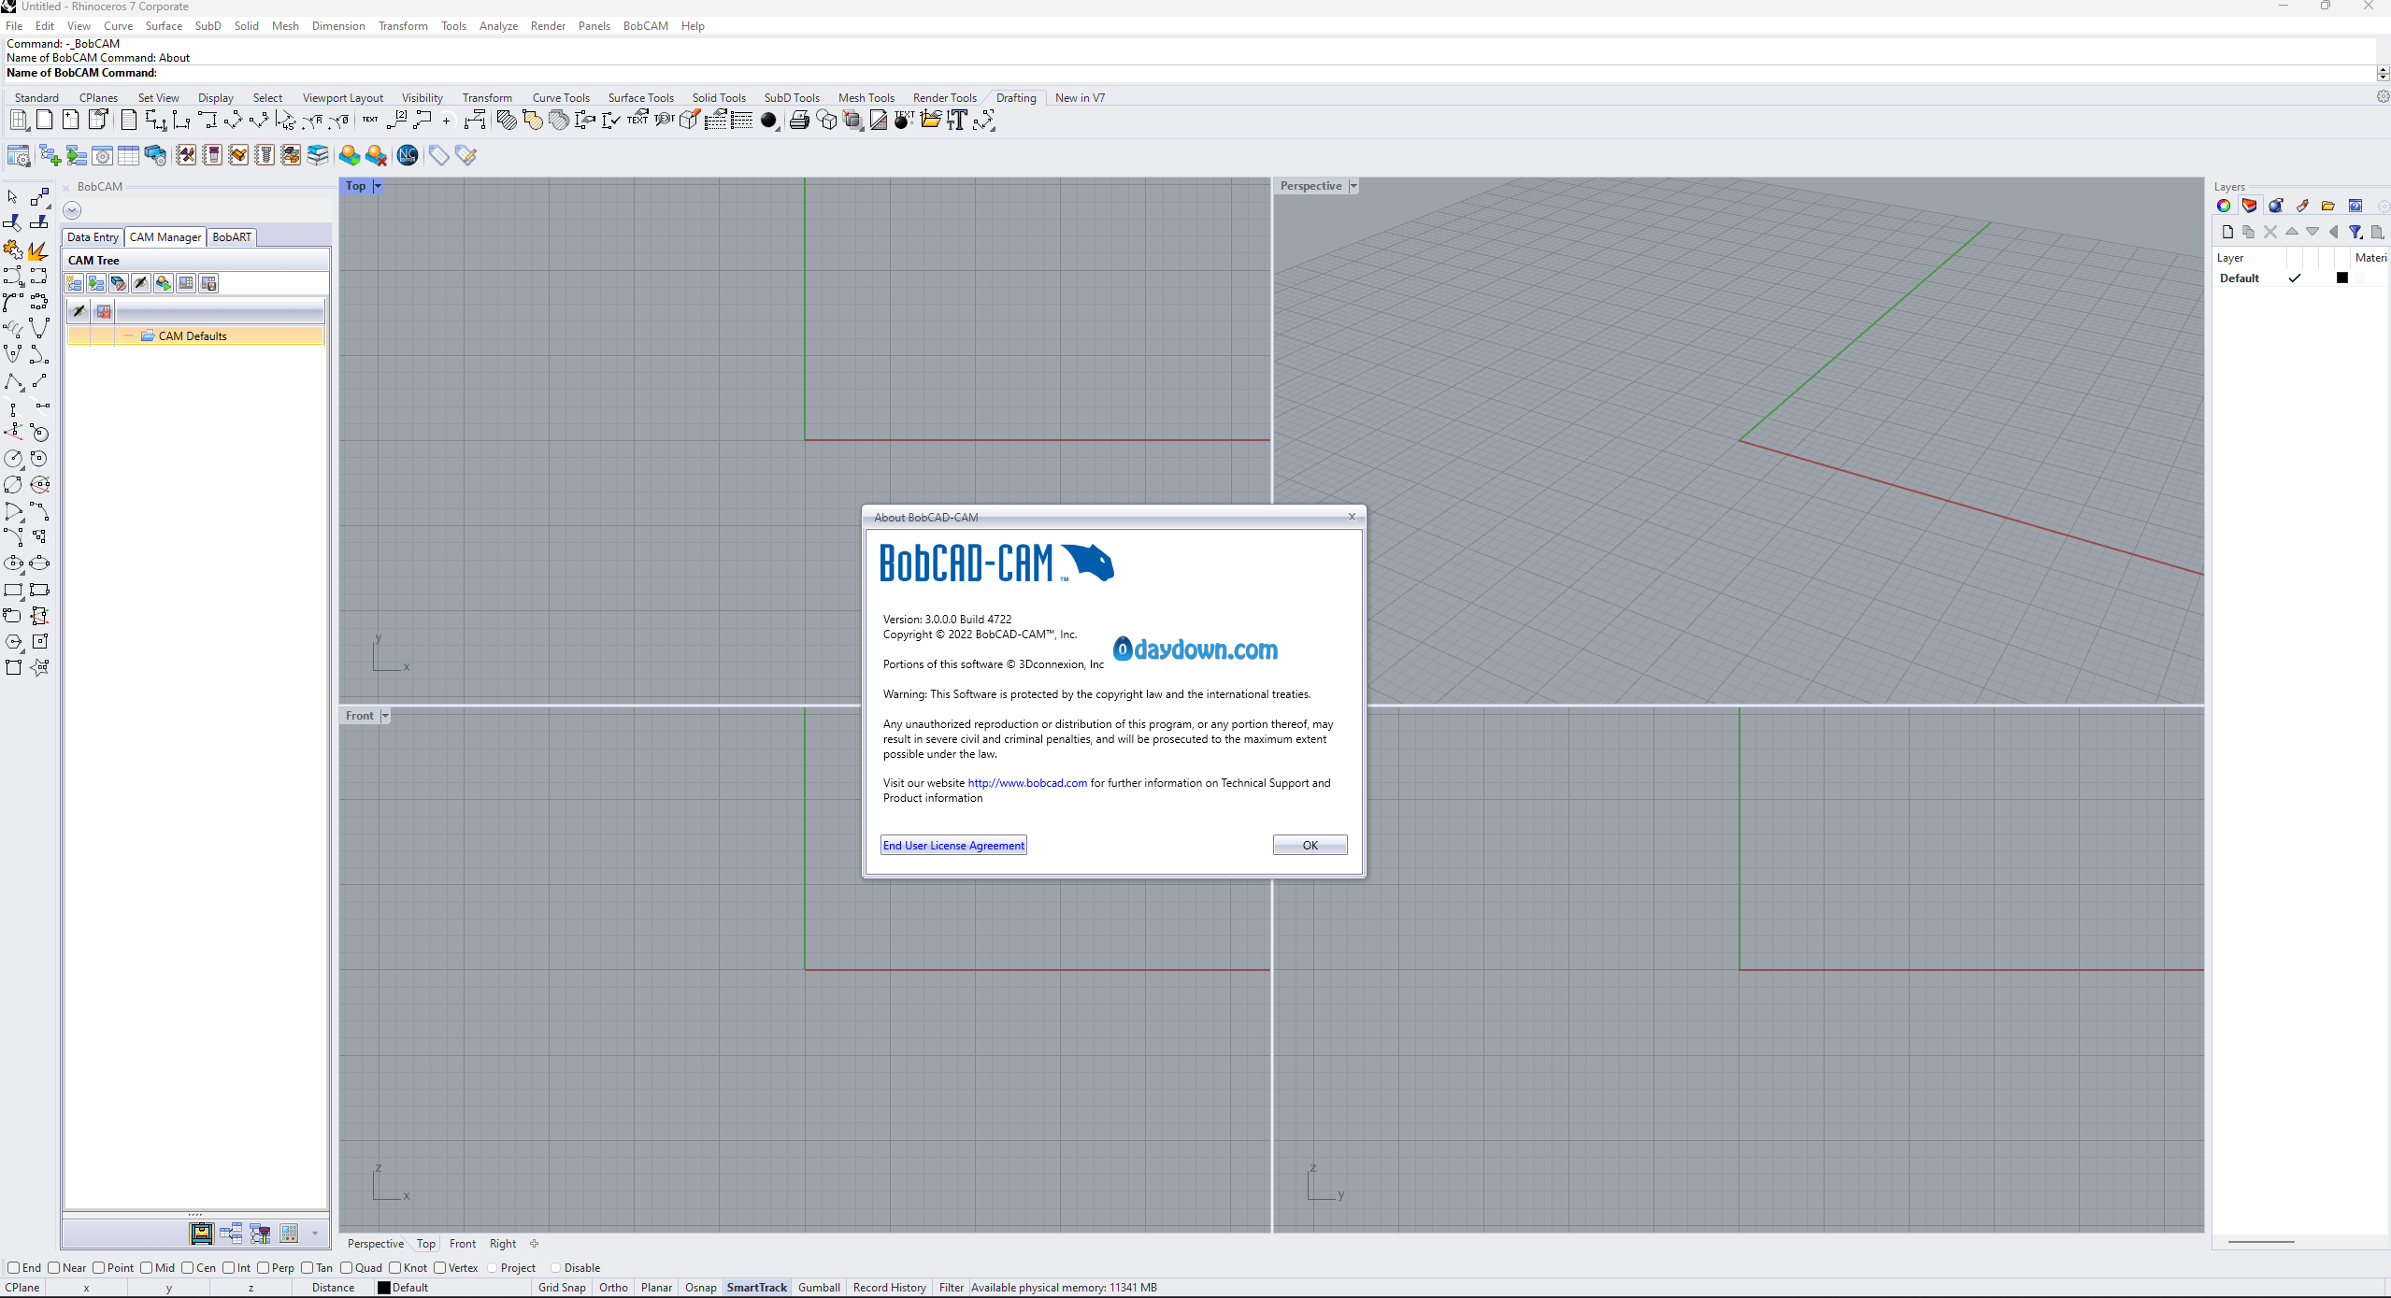Screen dimensions: 2391x1298
Task: Open the Analyze menu
Action: [x=498, y=25]
